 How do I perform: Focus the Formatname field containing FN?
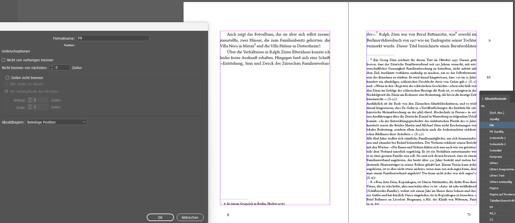point(113,38)
